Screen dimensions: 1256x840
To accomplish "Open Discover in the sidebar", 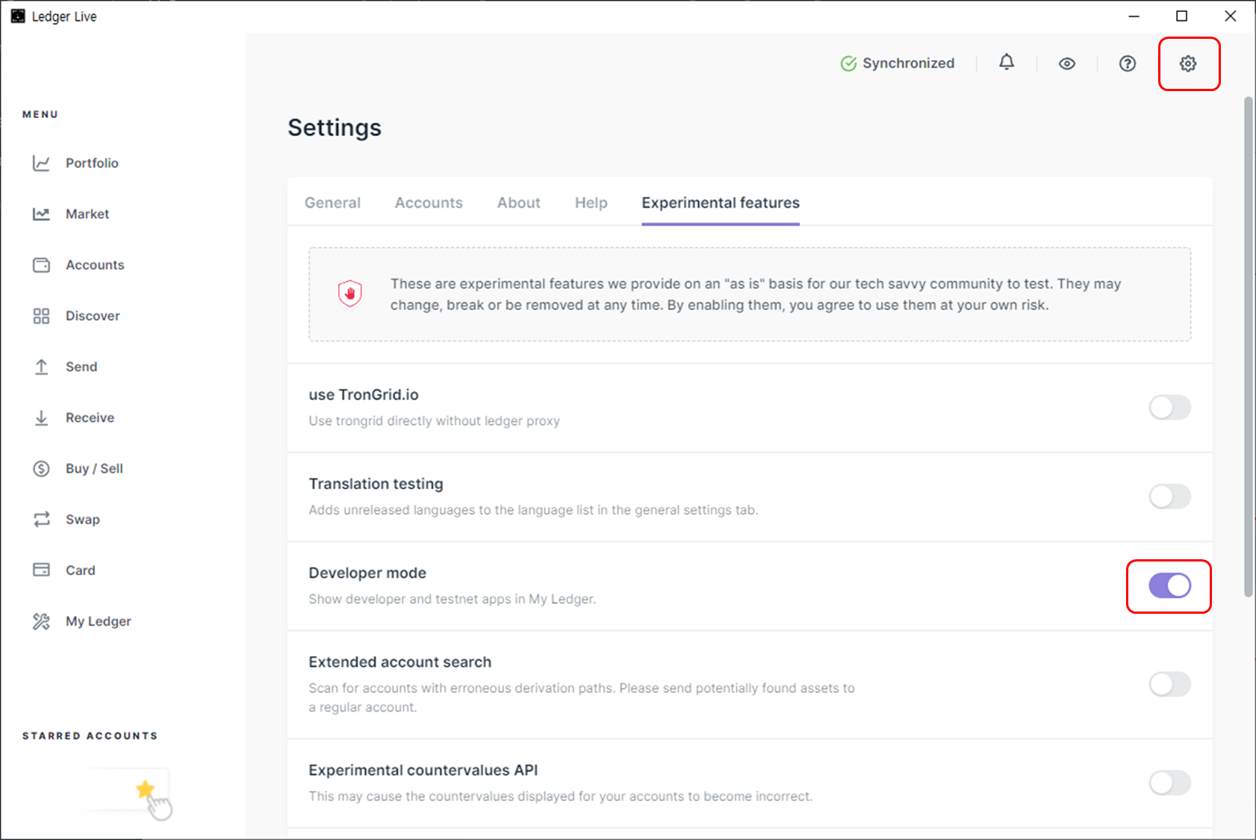I will pos(93,316).
